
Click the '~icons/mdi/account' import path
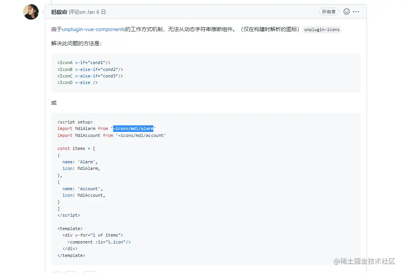pyautogui.click(x=141, y=135)
